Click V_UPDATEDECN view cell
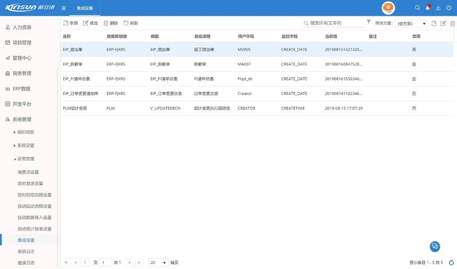Screen dimensions: 457x269 (x=165, y=108)
